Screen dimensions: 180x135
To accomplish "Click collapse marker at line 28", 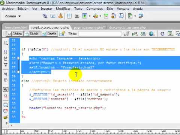I will pos(18,72).
